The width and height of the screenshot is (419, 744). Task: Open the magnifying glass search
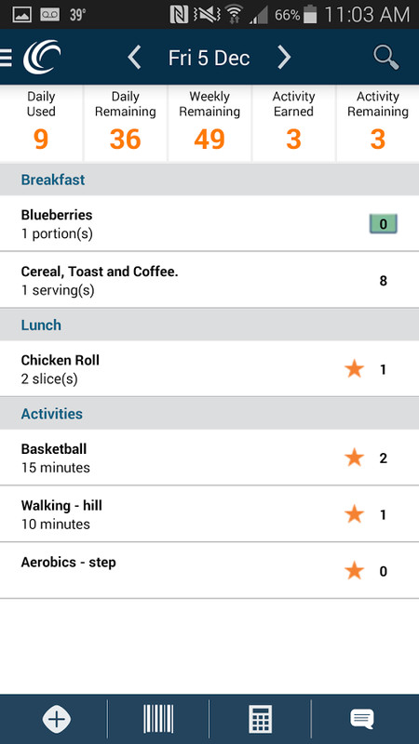click(x=385, y=58)
